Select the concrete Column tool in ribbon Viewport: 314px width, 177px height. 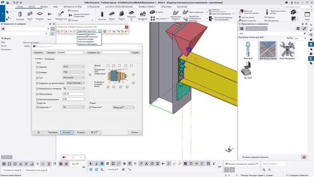click(x=102, y=16)
